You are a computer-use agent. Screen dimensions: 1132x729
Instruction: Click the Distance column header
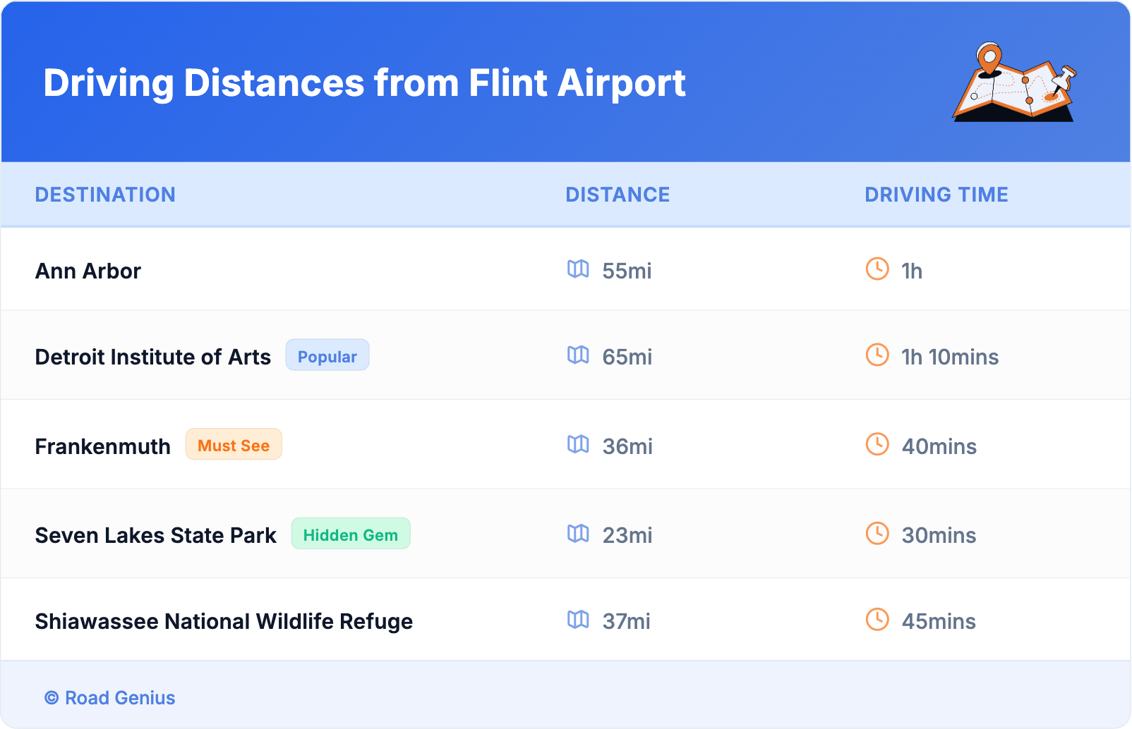tap(618, 195)
